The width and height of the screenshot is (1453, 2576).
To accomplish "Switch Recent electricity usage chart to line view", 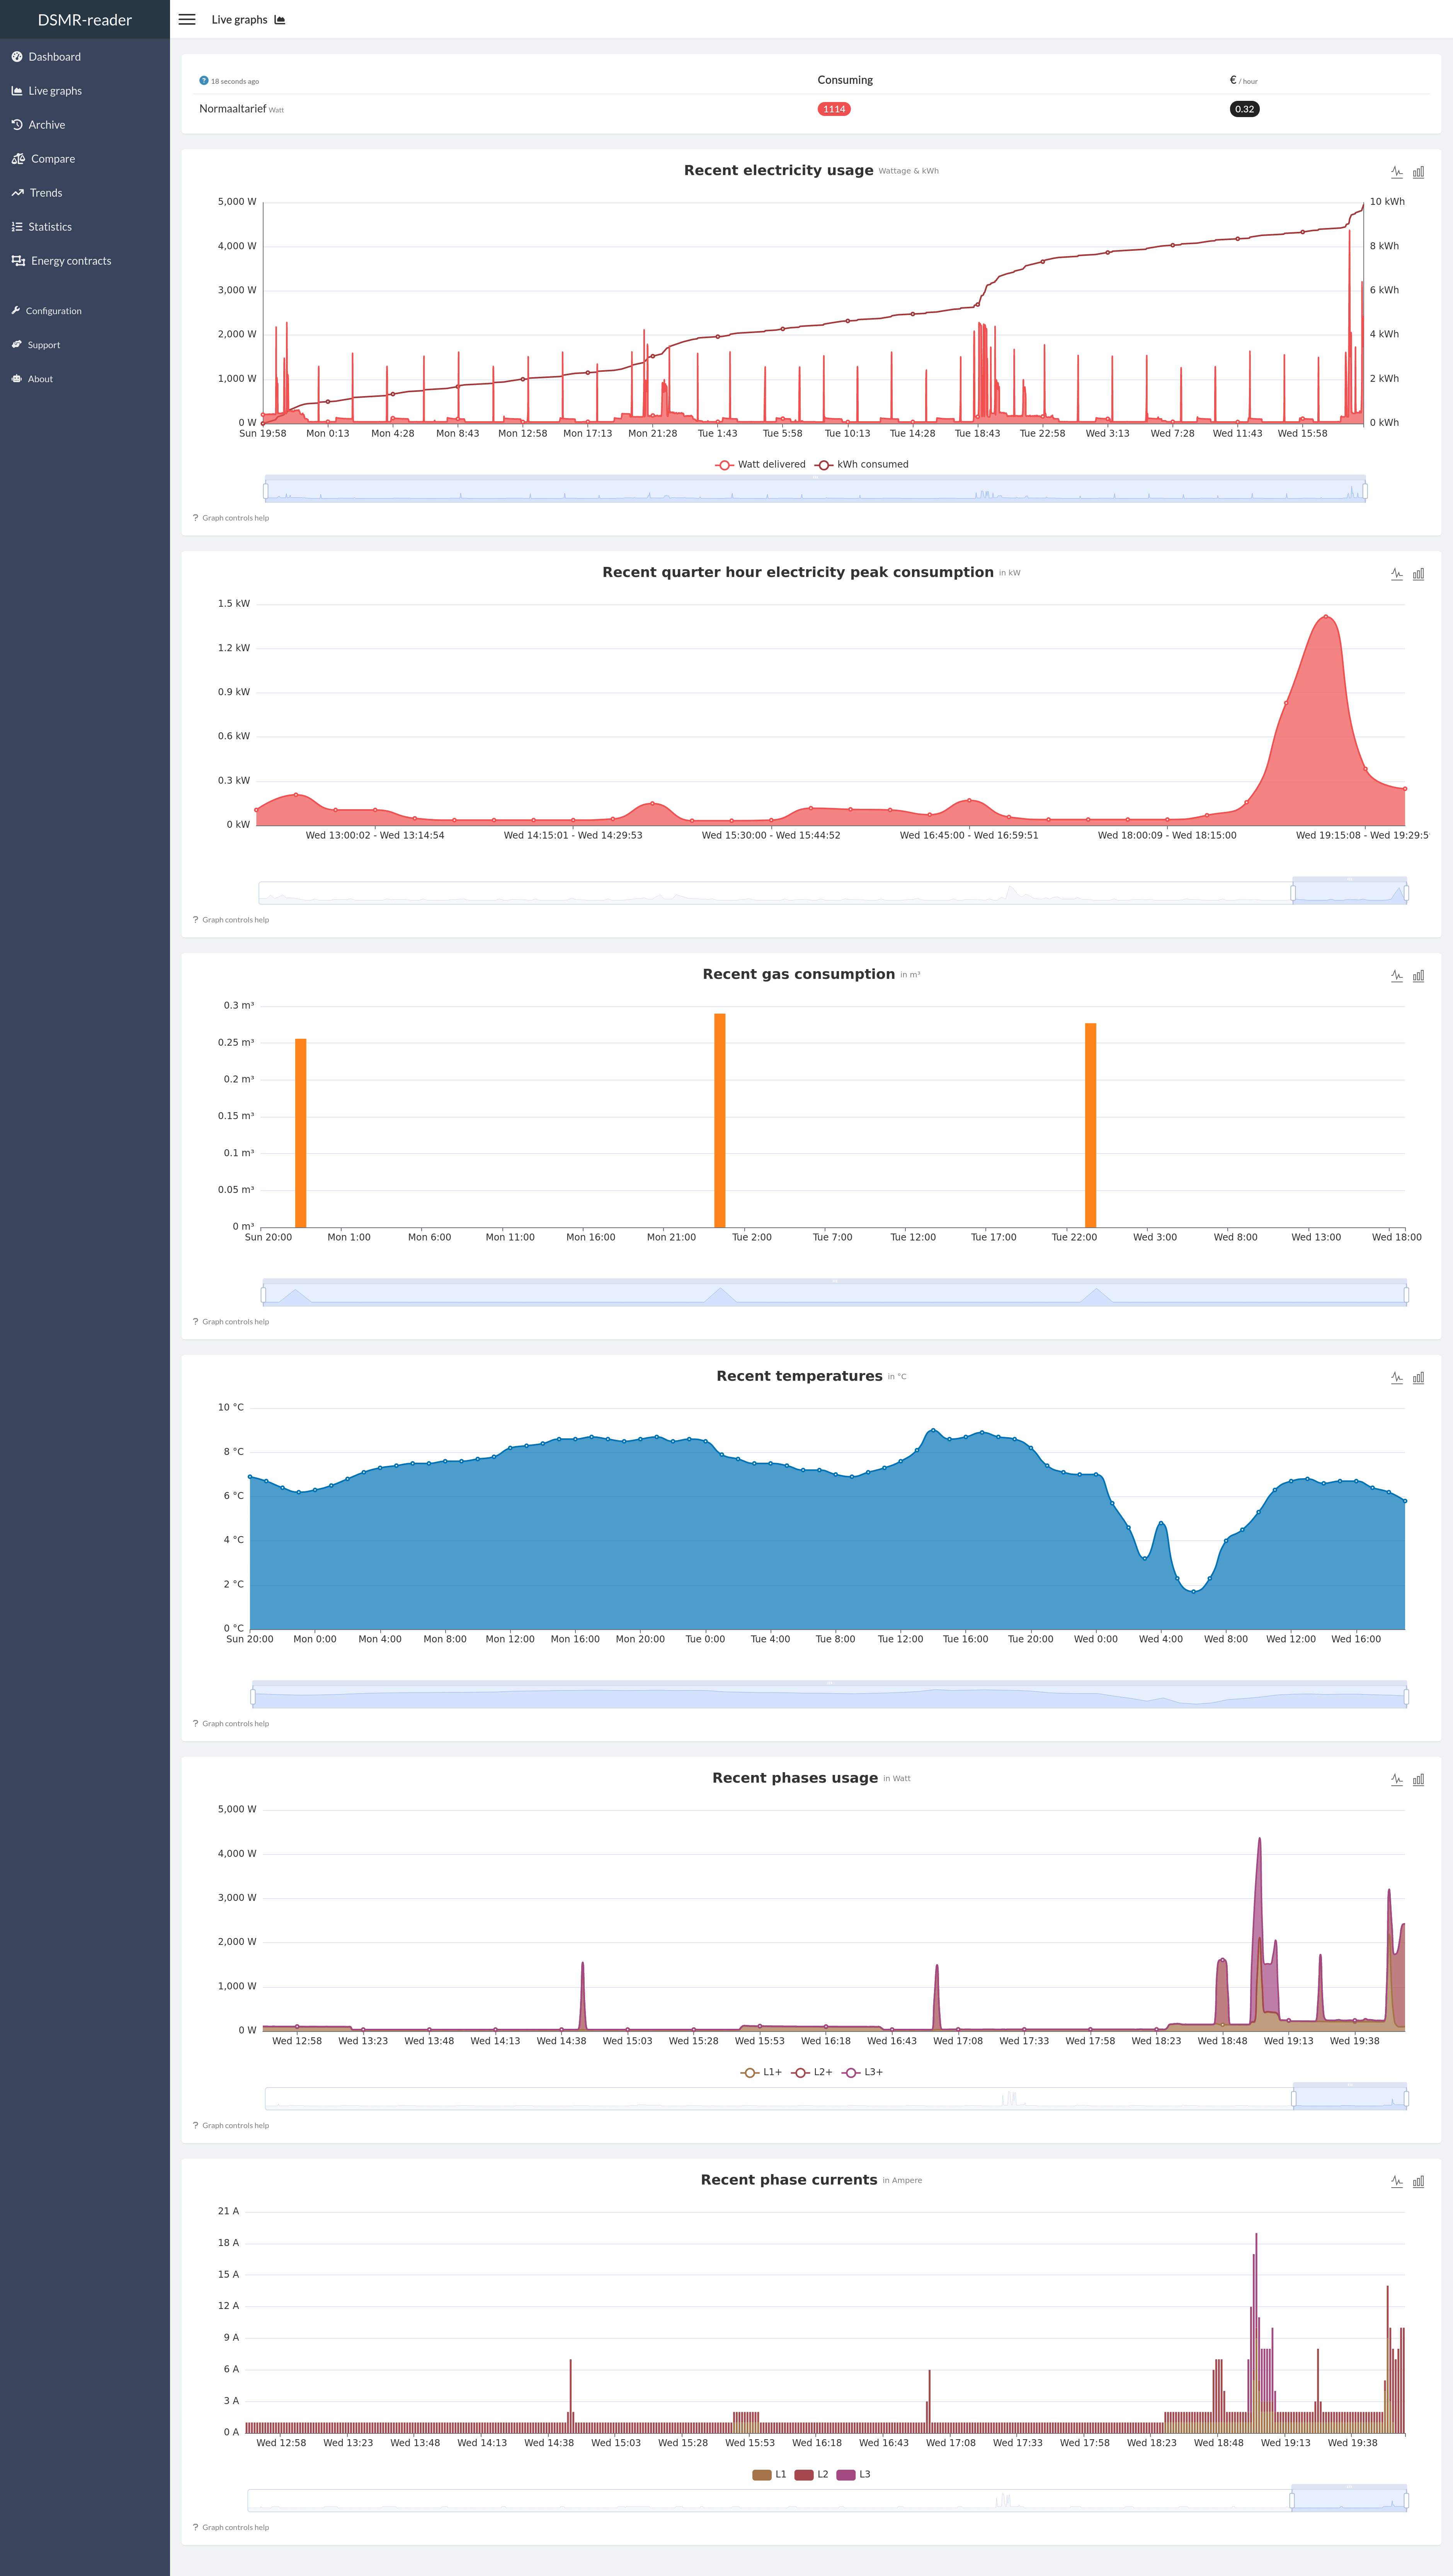I will click(1397, 172).
